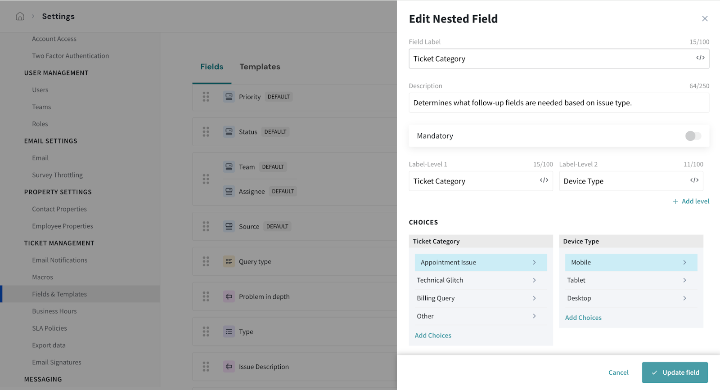720x390 pixels.
Task: Cancel editing the nested field
Action: tap(618, 372)
